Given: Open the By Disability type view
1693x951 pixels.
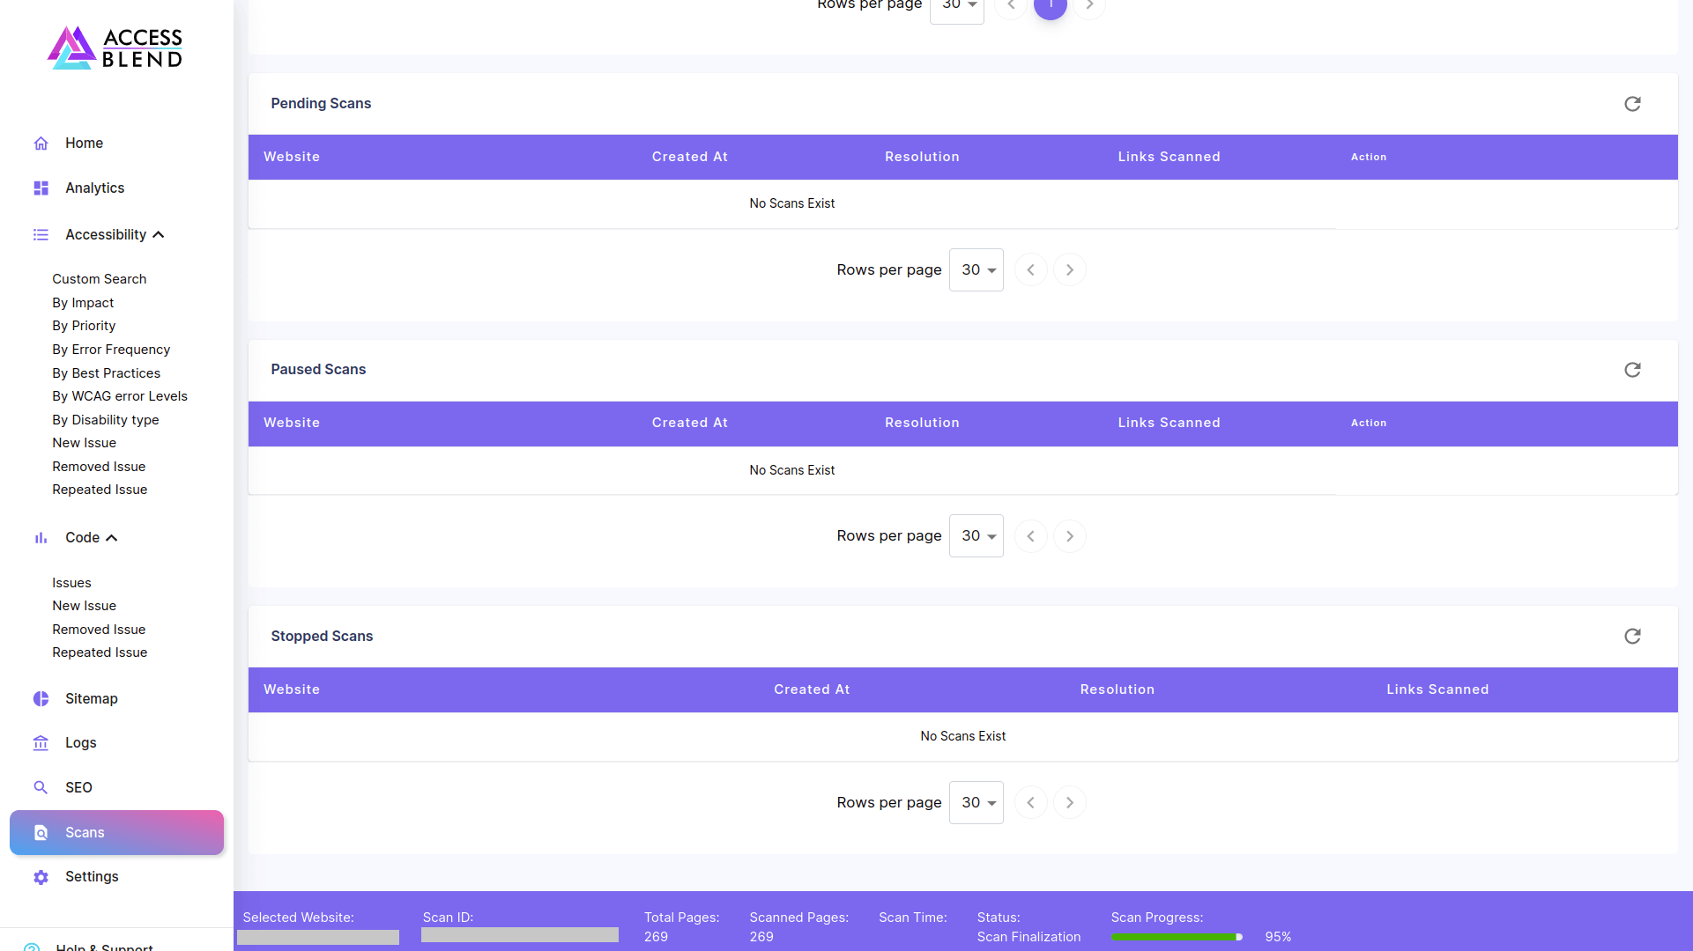Looking at the screenshot, I should [x=106, y=420].
